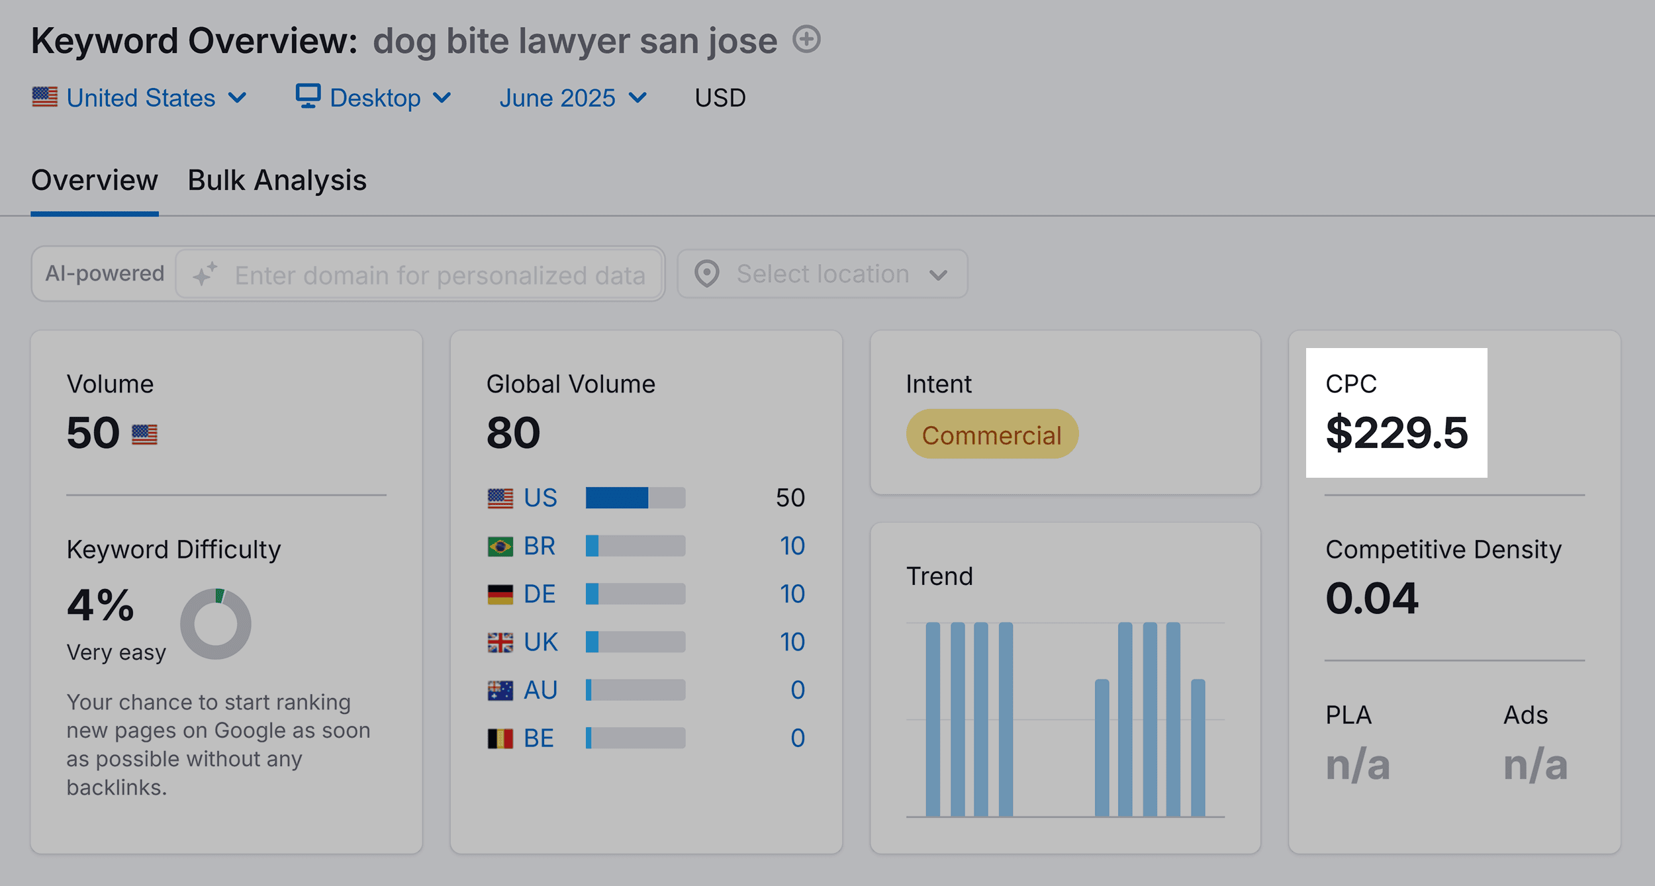Click the Commercial intent badge
The image size is (1655, 886).
point(992,435)
